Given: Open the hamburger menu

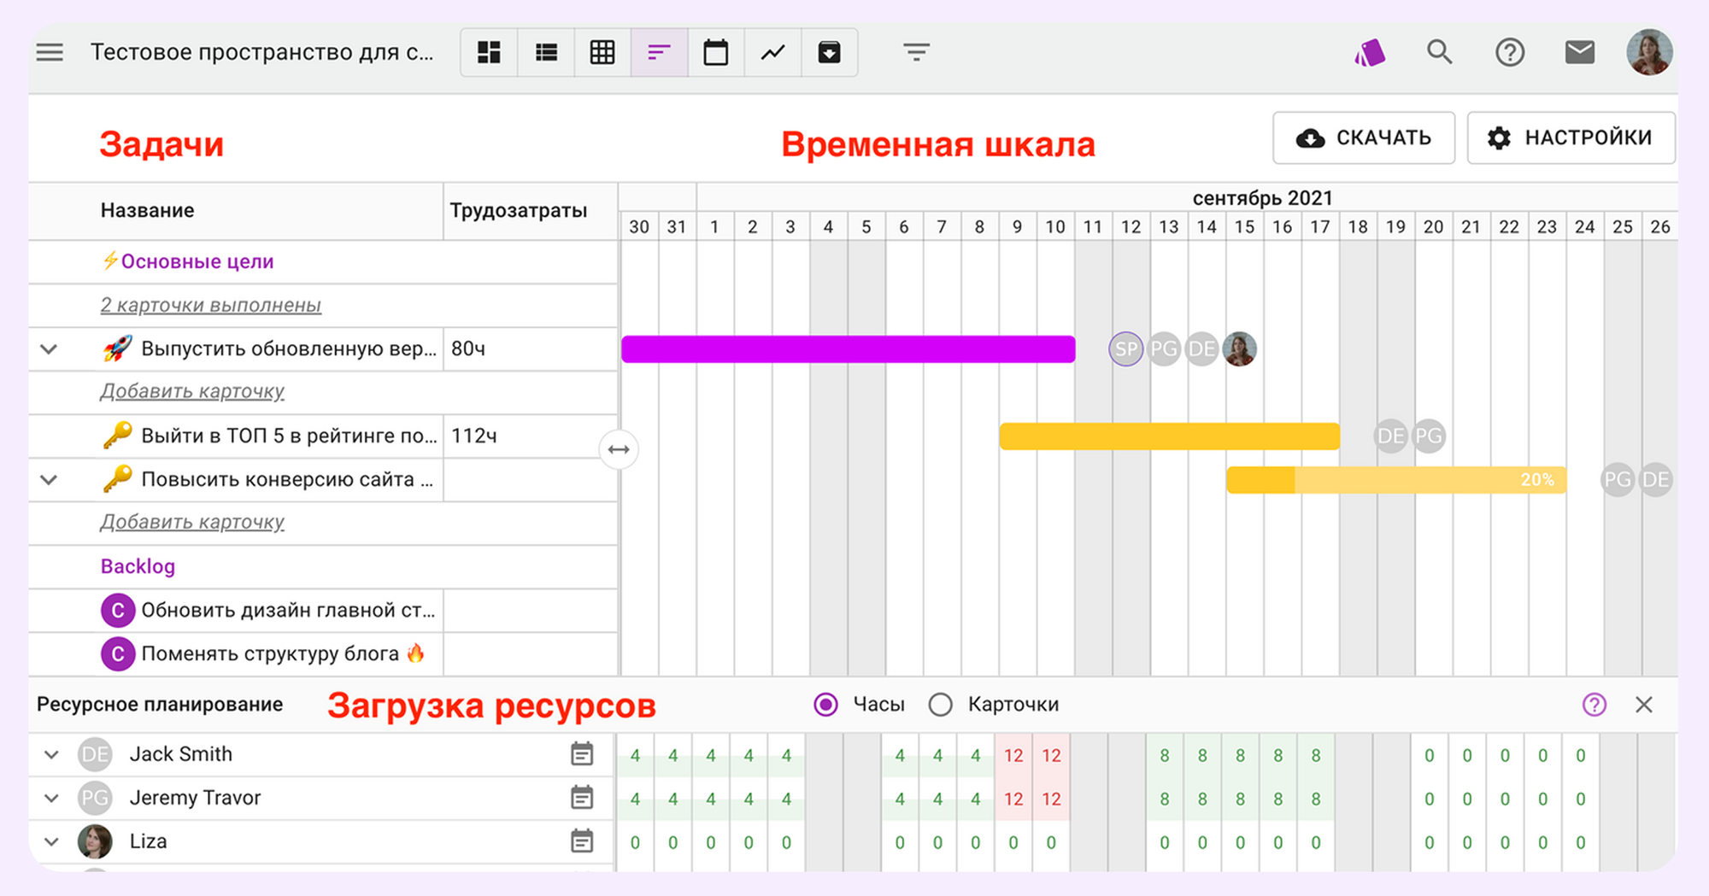Looking at the screenshot, I should pyautogui.click(x=50, y=52).
